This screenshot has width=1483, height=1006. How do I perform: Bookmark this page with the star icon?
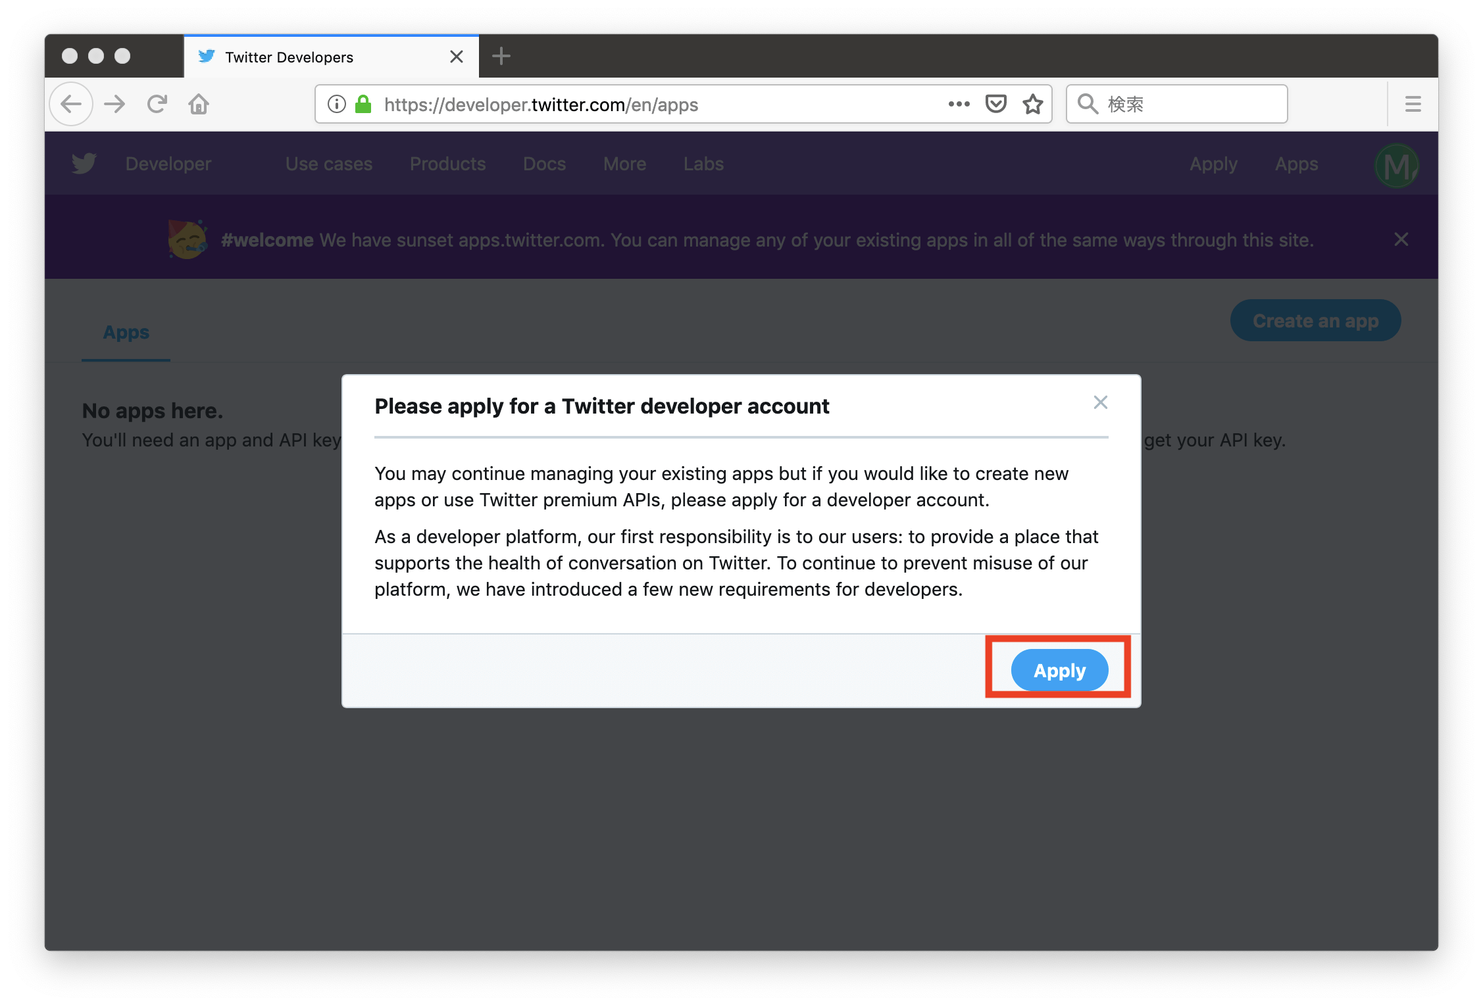[1033, 104]
